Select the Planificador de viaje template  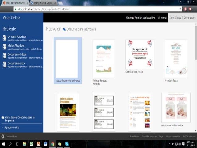click(x=140, y=112)
